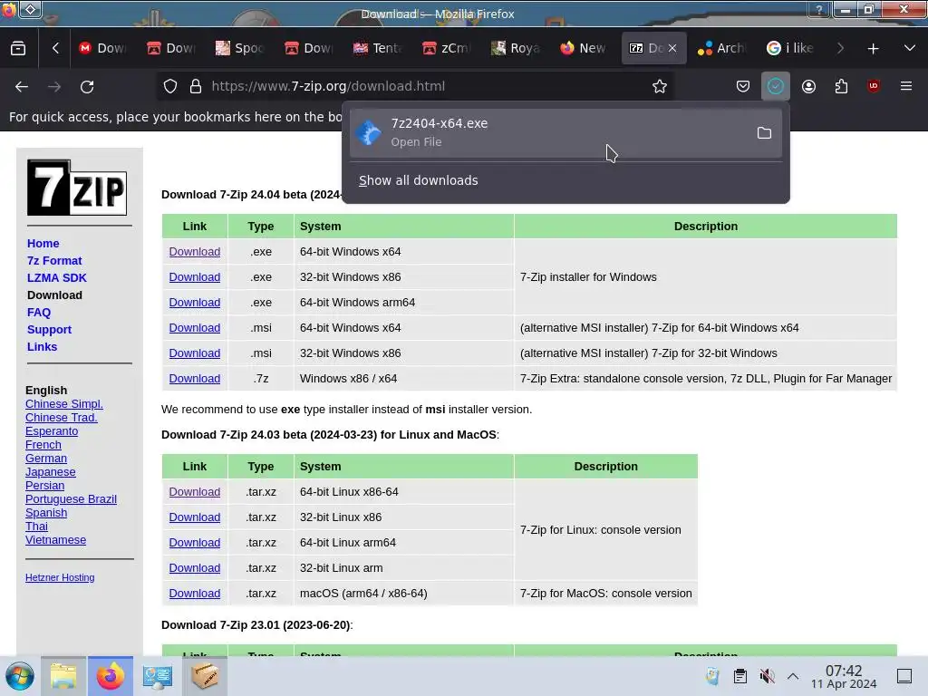Go forward one page
928x696 pixels.
(54, 87)
